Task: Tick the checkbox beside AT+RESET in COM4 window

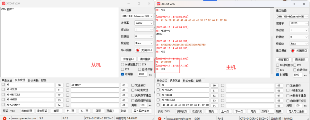Action: (x=158, y=95)
